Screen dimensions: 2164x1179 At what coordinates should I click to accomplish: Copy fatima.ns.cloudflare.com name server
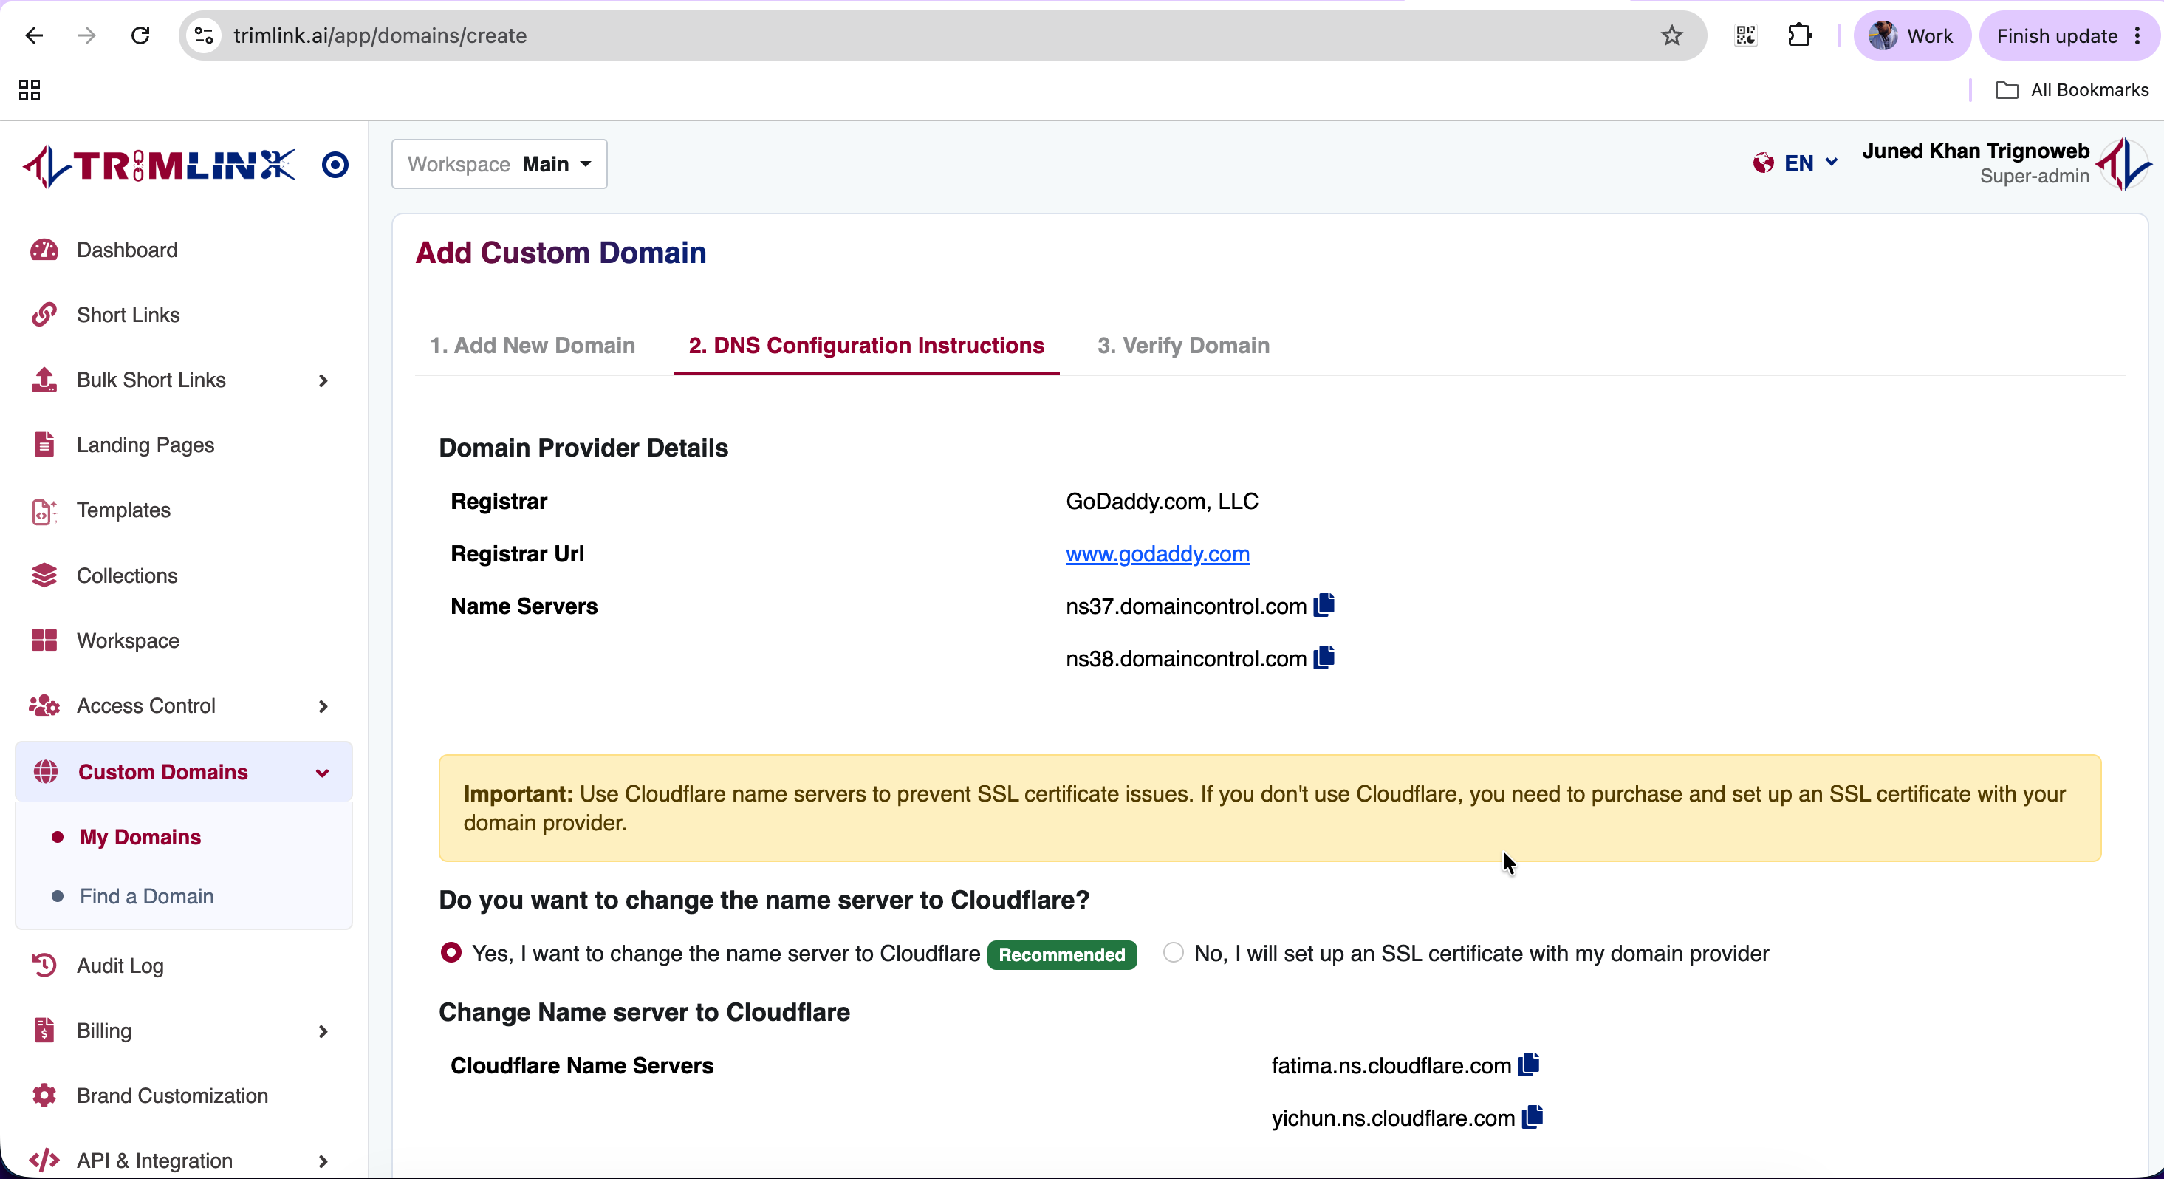(1529, 1064)
